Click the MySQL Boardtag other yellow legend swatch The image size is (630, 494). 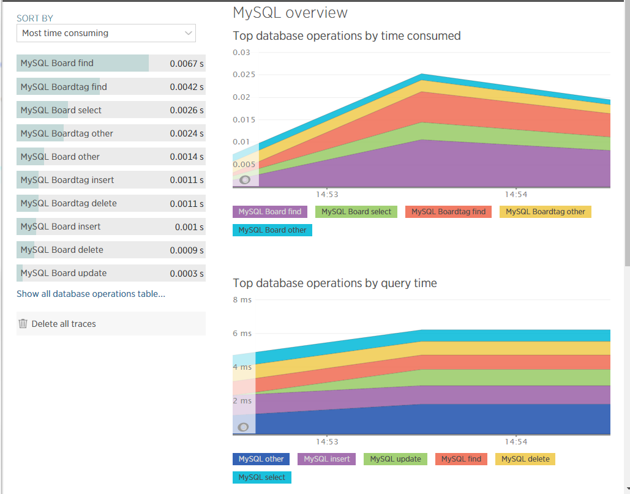(x=545, y=212)
